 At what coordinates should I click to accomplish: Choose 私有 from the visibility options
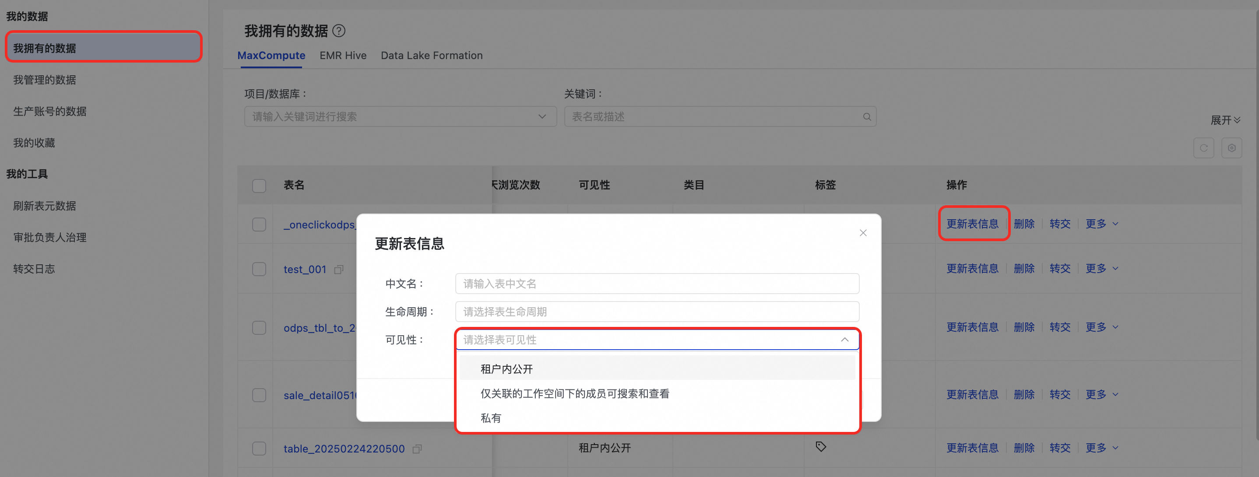point(491,418)
